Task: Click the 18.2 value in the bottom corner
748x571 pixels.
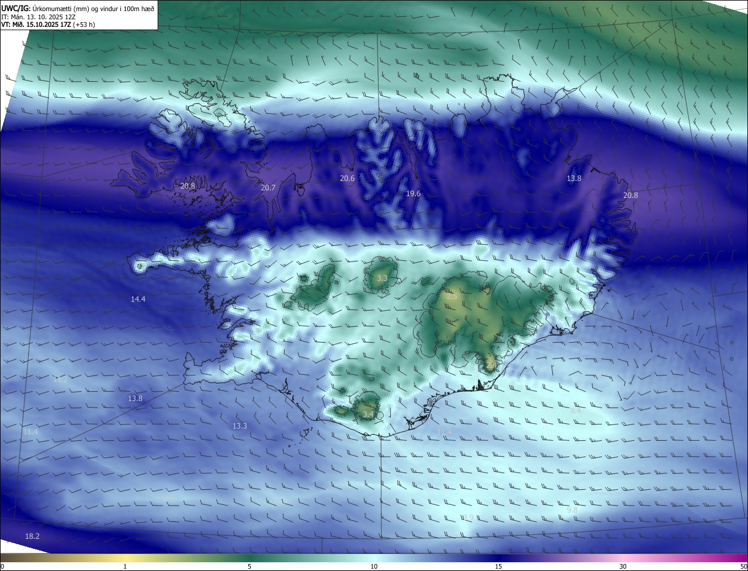Action: coord(32,536)
